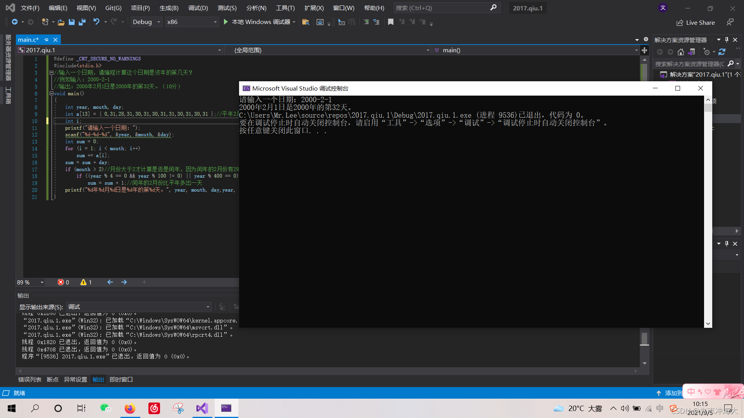The image size is (744, 418).
Task: Click the Undo arrow icon
Action: coord(96,22)
